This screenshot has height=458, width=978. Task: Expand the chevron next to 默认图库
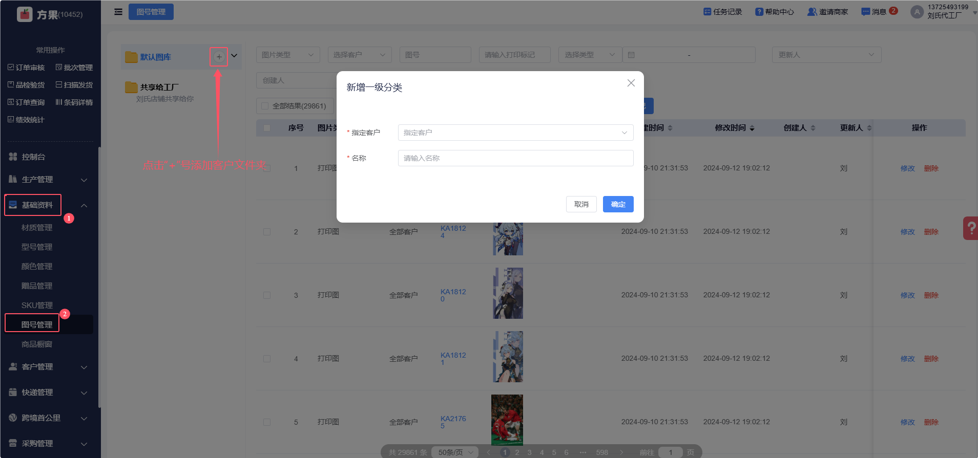point(234,56)
